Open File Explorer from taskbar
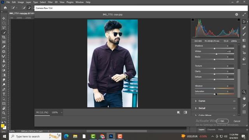The width and height of the screenshot is (249, 140). (x=75, y=136)
